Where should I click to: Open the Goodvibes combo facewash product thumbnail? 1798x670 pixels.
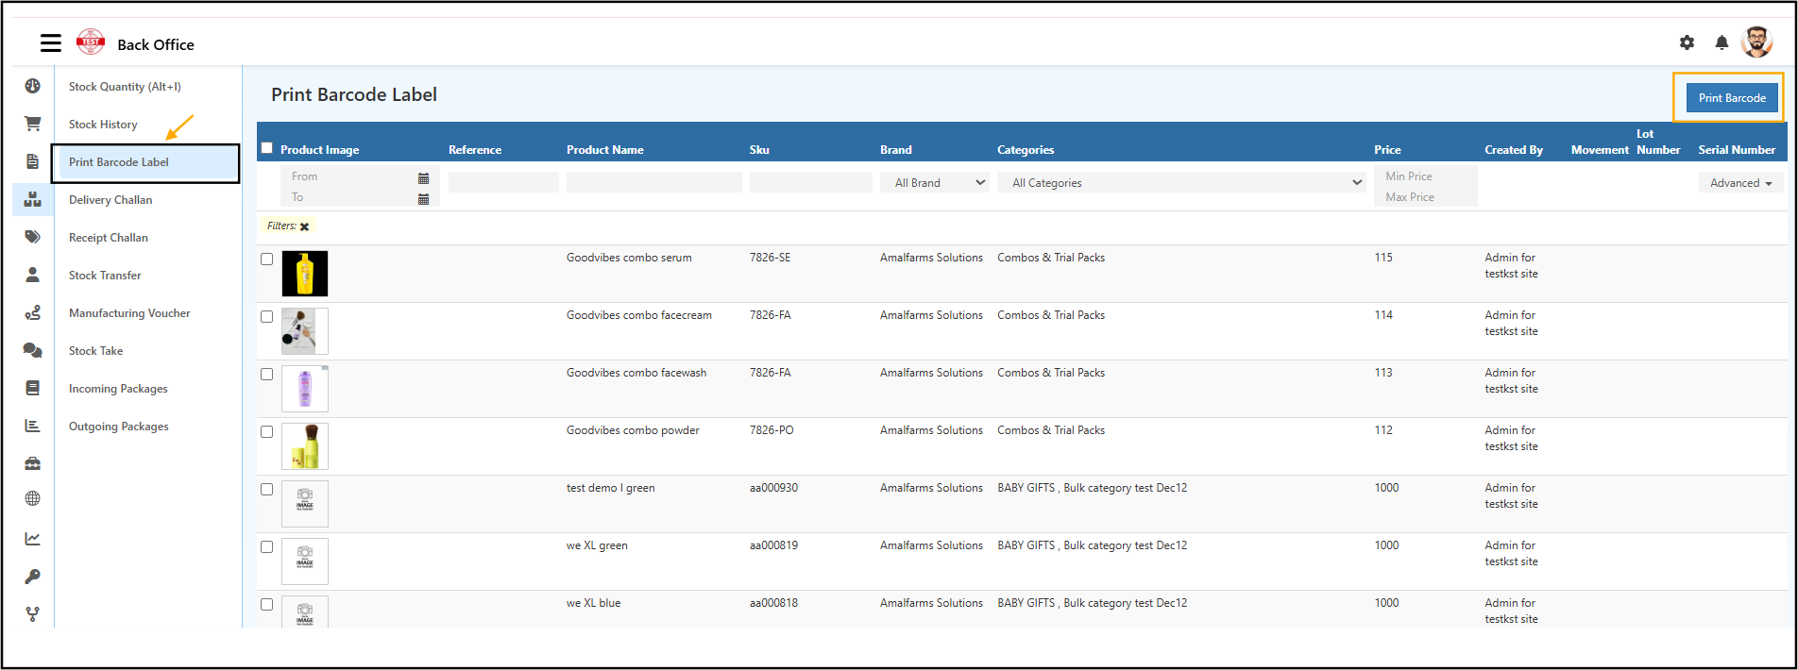pos(305,389)
